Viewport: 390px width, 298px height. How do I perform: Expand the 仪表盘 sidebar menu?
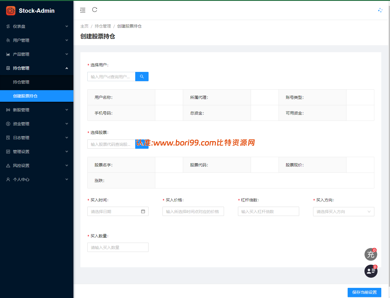click(37, 26)
